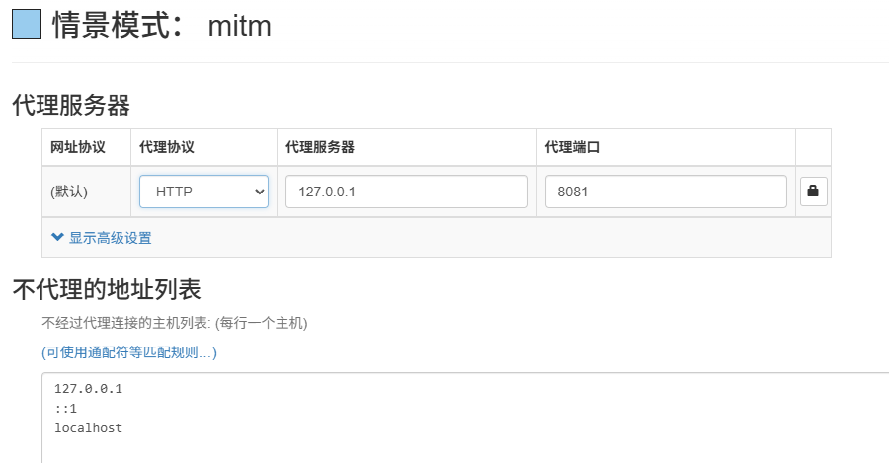This screenshot has height=463, width=889.
Task: Click the blue profile color swatch
Action: (27, 25)
